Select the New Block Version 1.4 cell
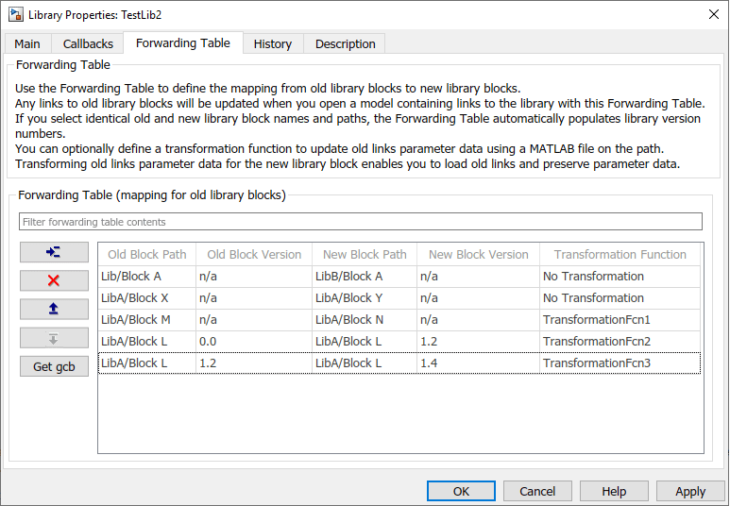Image resolution: width=730 pixels, height=506 pixels. click(x=478, y=363)
